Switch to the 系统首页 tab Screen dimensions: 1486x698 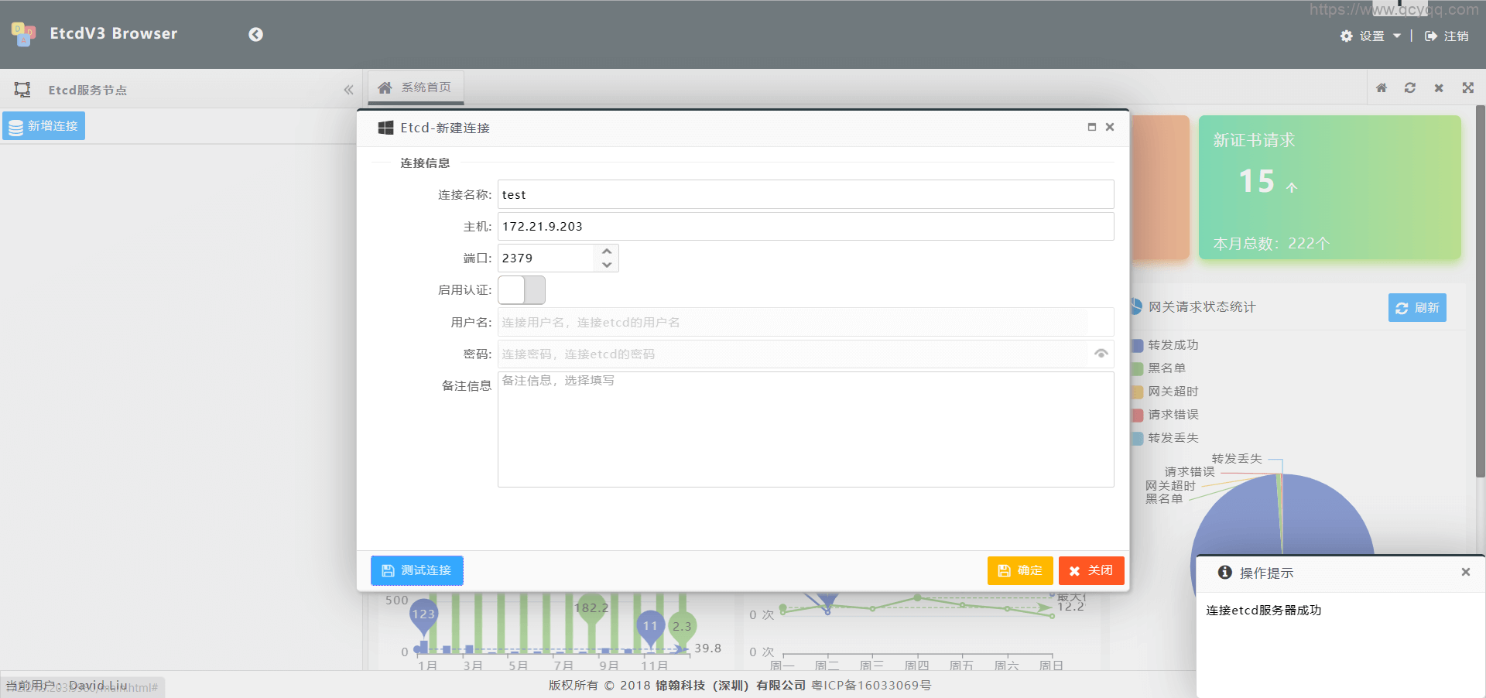pos(416,88)
